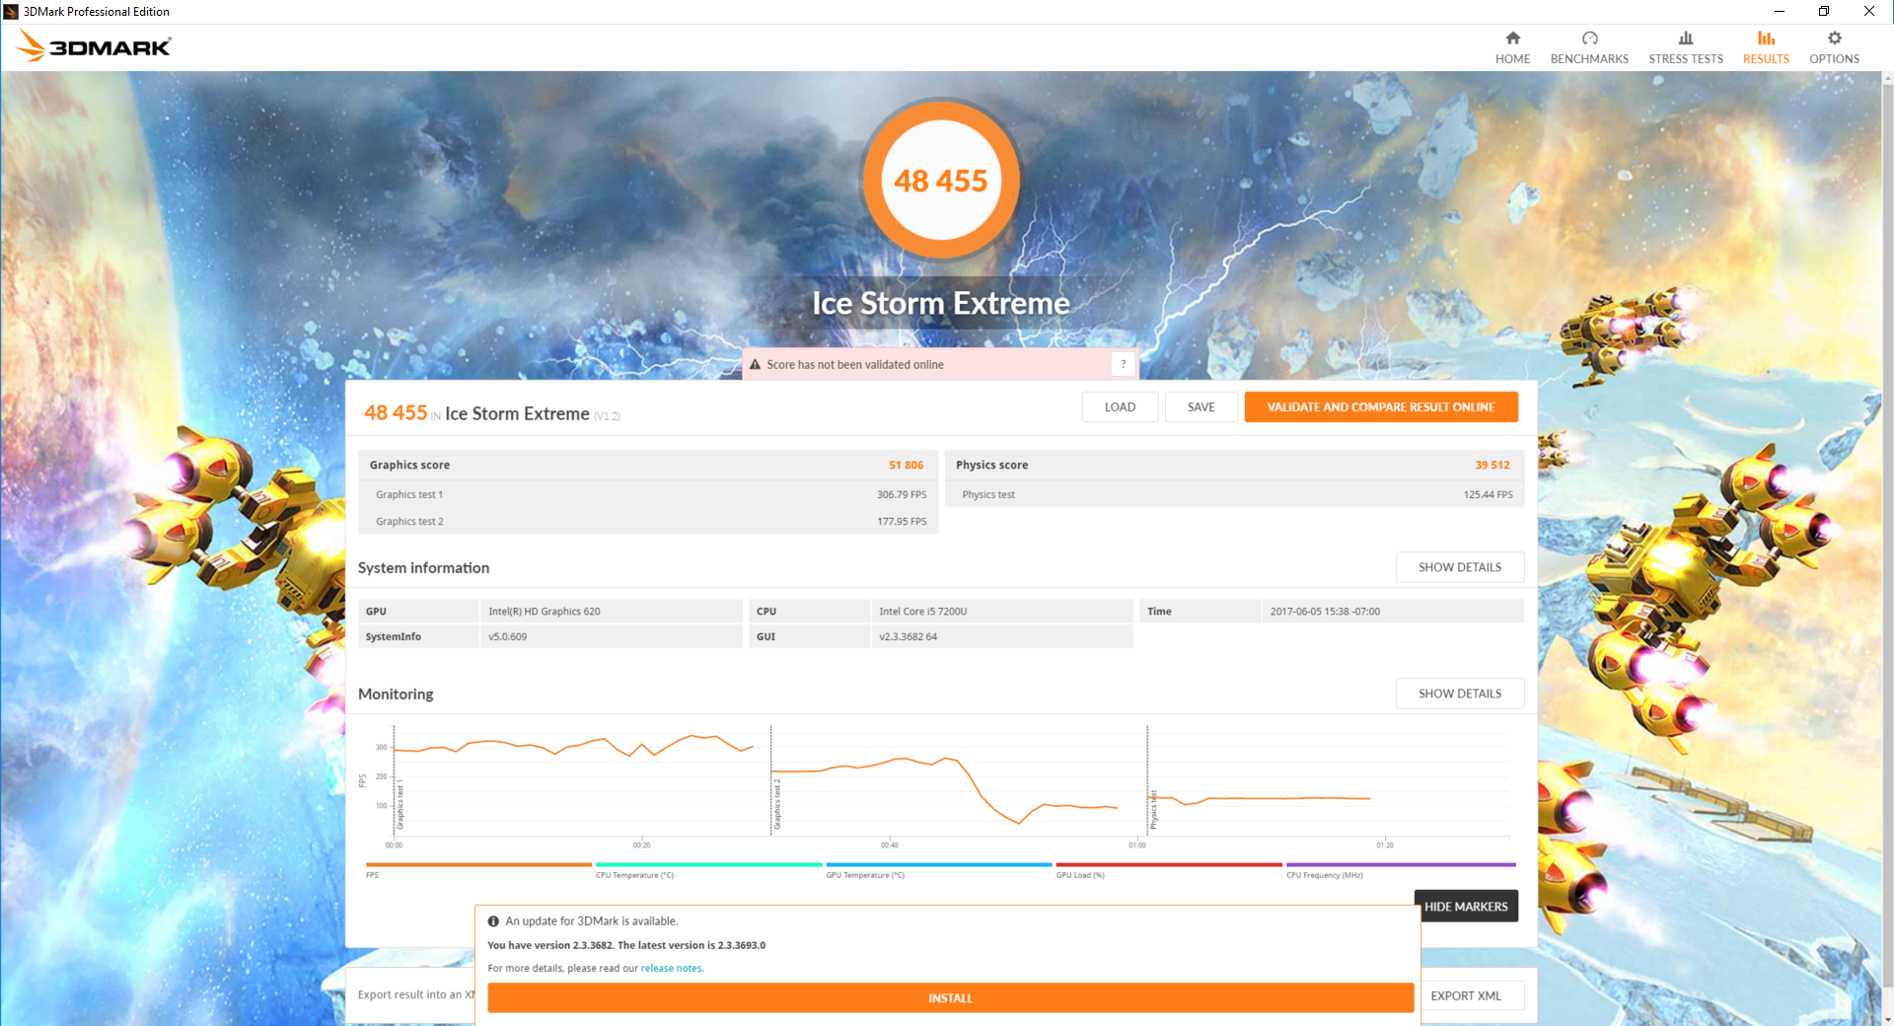Click the SAVE button
Viewport: 1894px width, 1026px height.
(1201, 407)
